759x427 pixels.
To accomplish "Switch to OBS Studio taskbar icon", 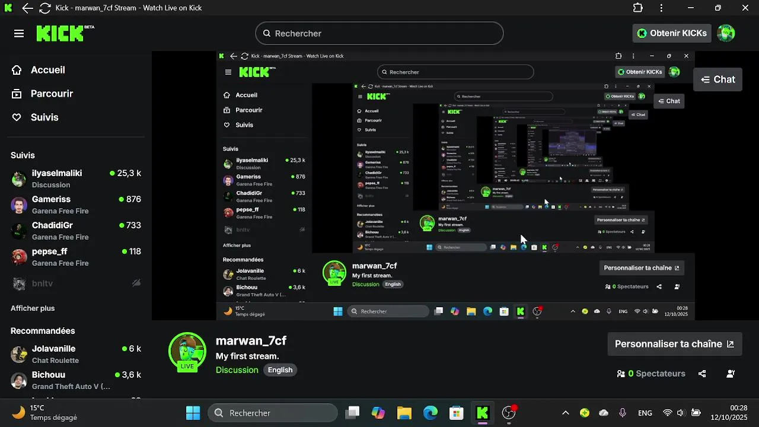I will coord(509,413).
